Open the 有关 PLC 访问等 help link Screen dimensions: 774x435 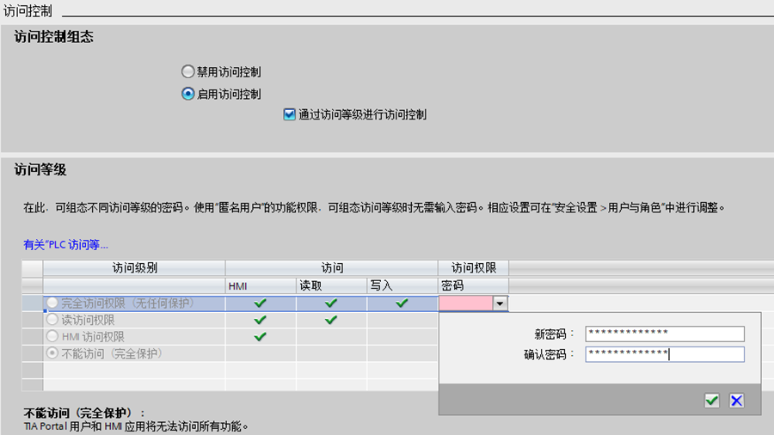point(65,245)
